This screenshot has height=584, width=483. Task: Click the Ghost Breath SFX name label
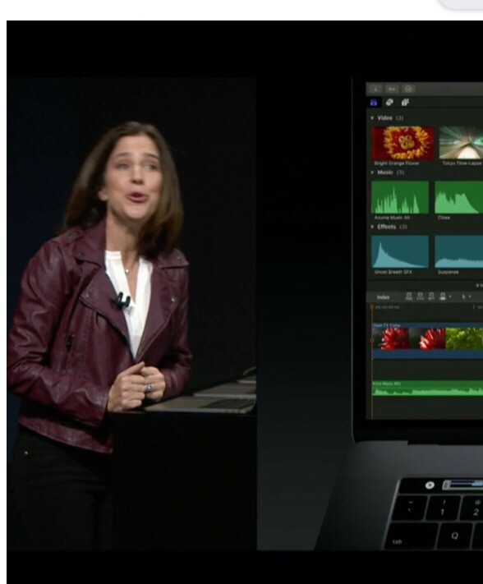pos(393,272)
